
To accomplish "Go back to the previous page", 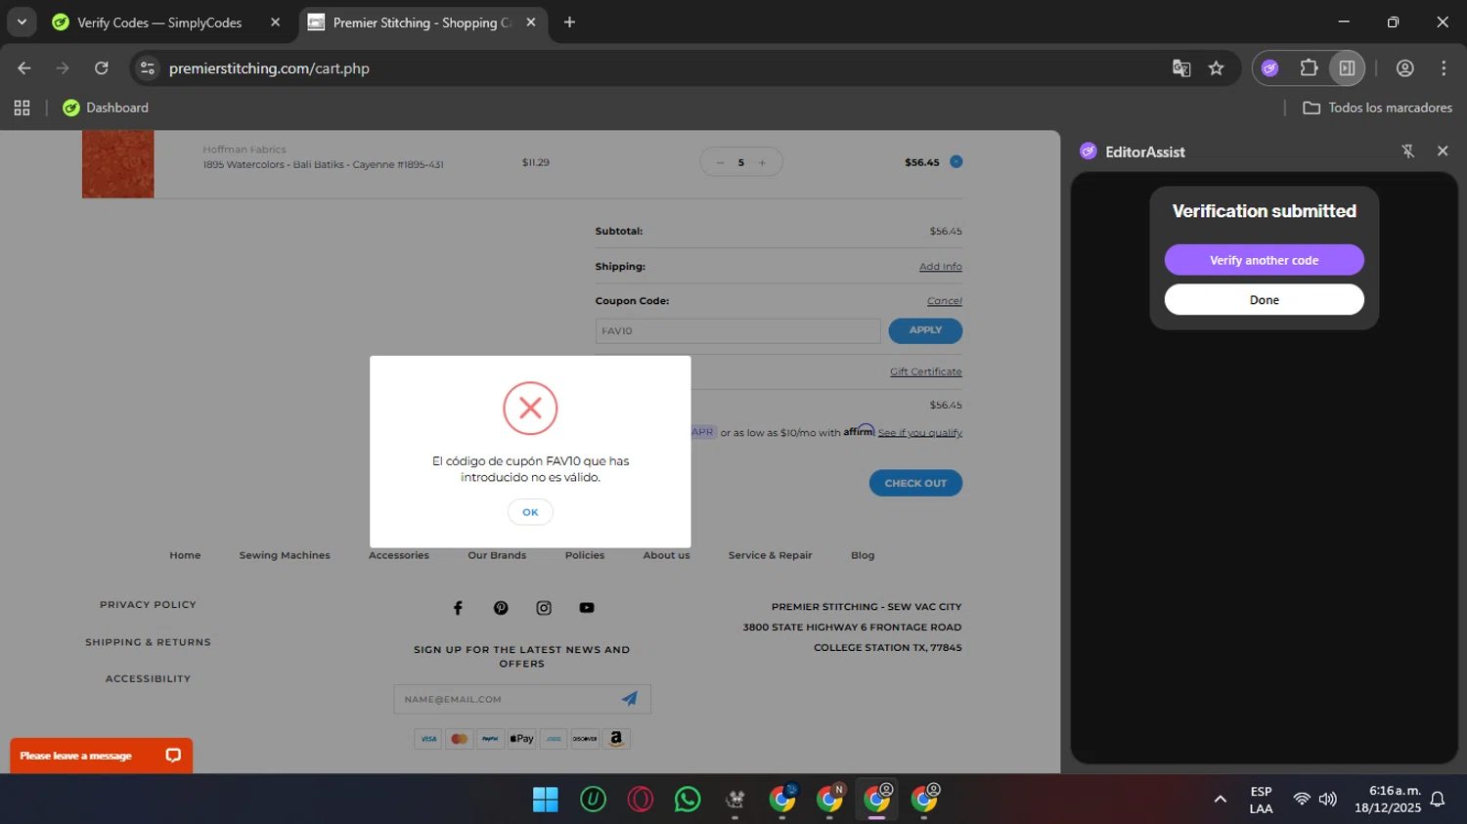I will coord(24,68).
